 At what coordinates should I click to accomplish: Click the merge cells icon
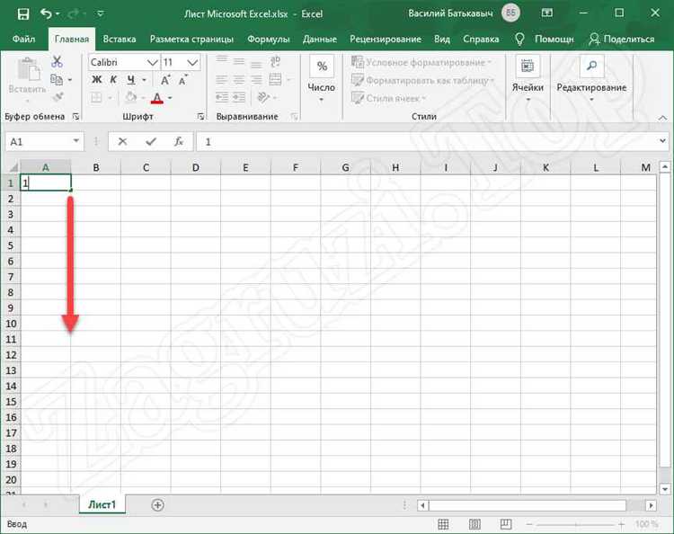click(275, 79)
